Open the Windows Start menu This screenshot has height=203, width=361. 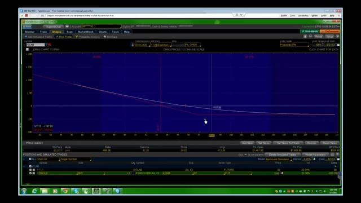point(24,191)
